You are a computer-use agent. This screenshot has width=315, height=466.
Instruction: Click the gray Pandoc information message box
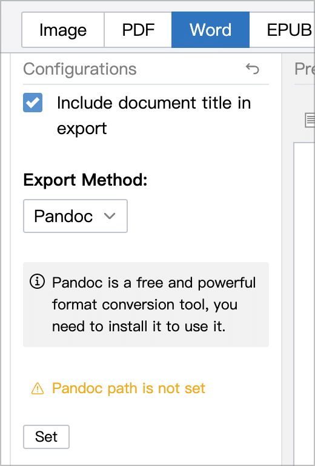coord(146,305)
